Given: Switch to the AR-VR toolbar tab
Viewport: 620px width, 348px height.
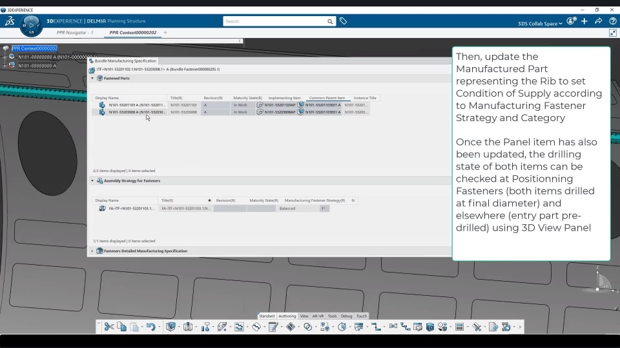Looking at the screenshot, I should click(x=318, y=316).
